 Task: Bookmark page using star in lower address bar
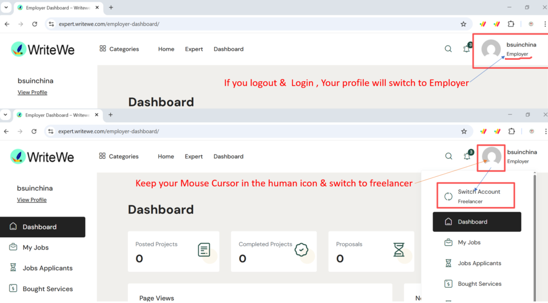click(x=463, y=131)
